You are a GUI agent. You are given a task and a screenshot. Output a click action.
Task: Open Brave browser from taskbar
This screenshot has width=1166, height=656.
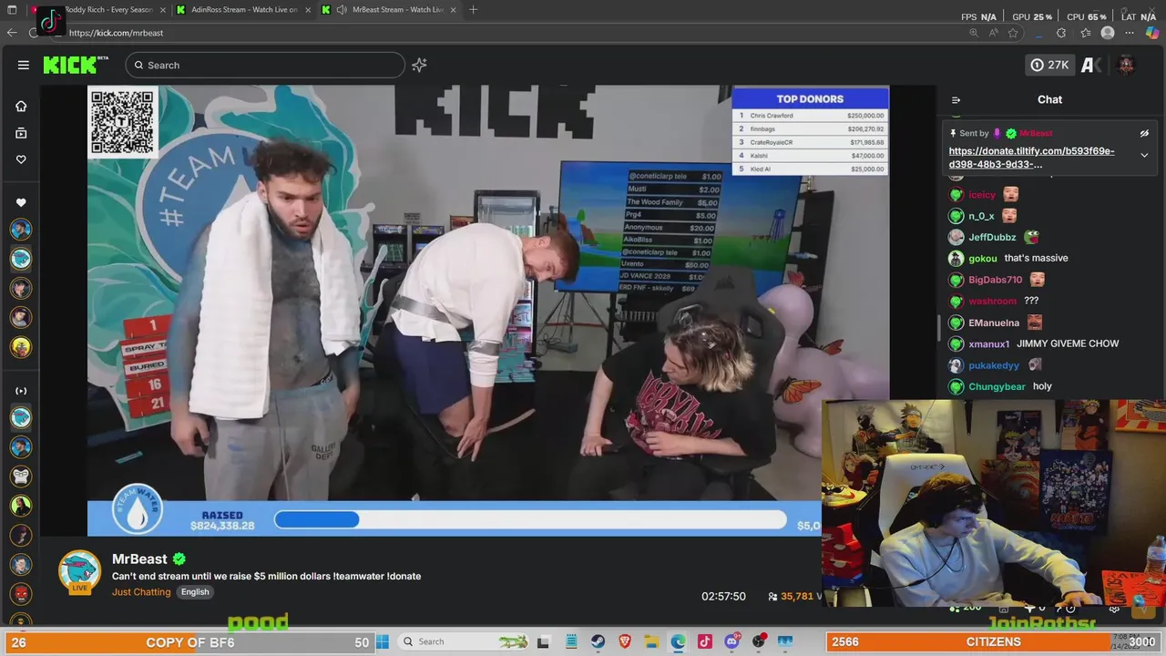625,641
